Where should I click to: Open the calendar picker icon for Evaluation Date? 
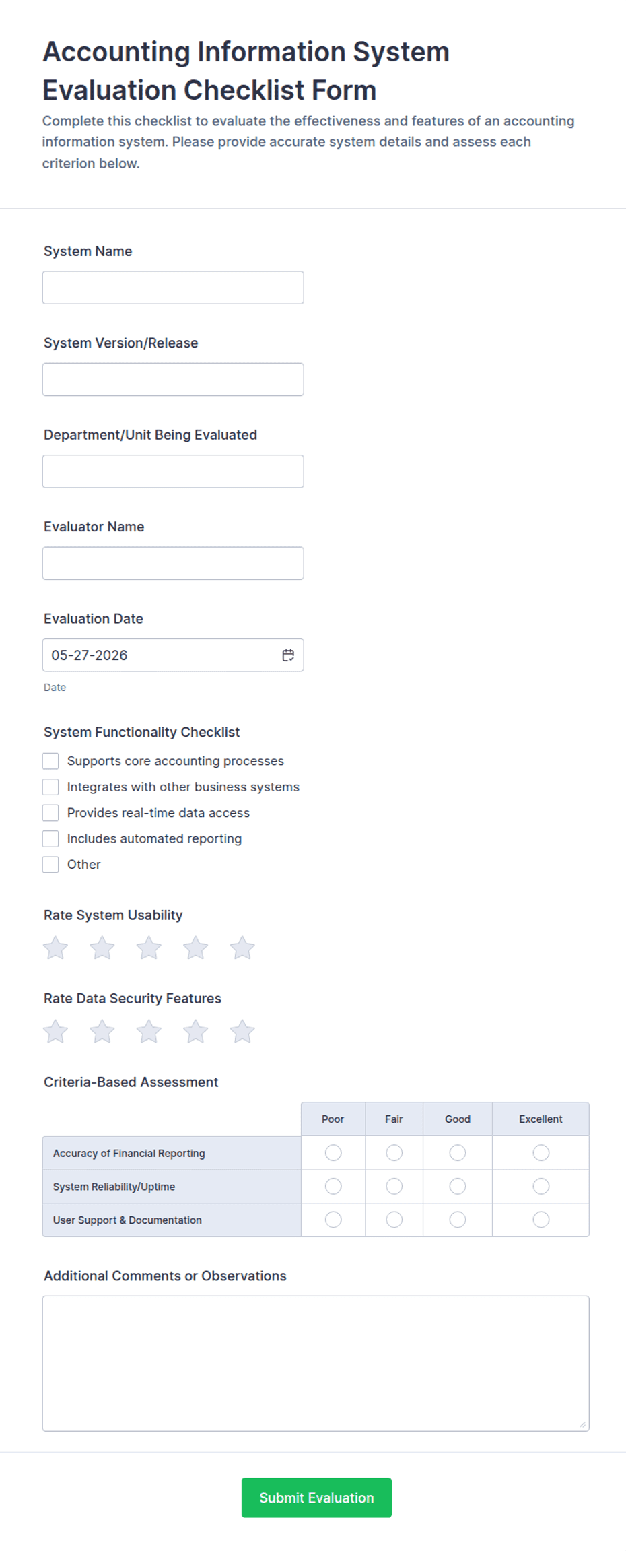pos(288,655)
